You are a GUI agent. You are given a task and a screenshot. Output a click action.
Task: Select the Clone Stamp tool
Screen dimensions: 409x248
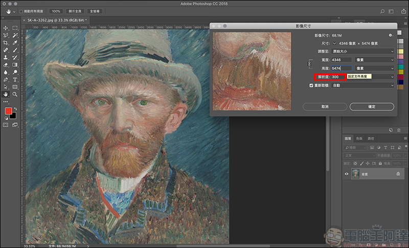tap(6, 57)
